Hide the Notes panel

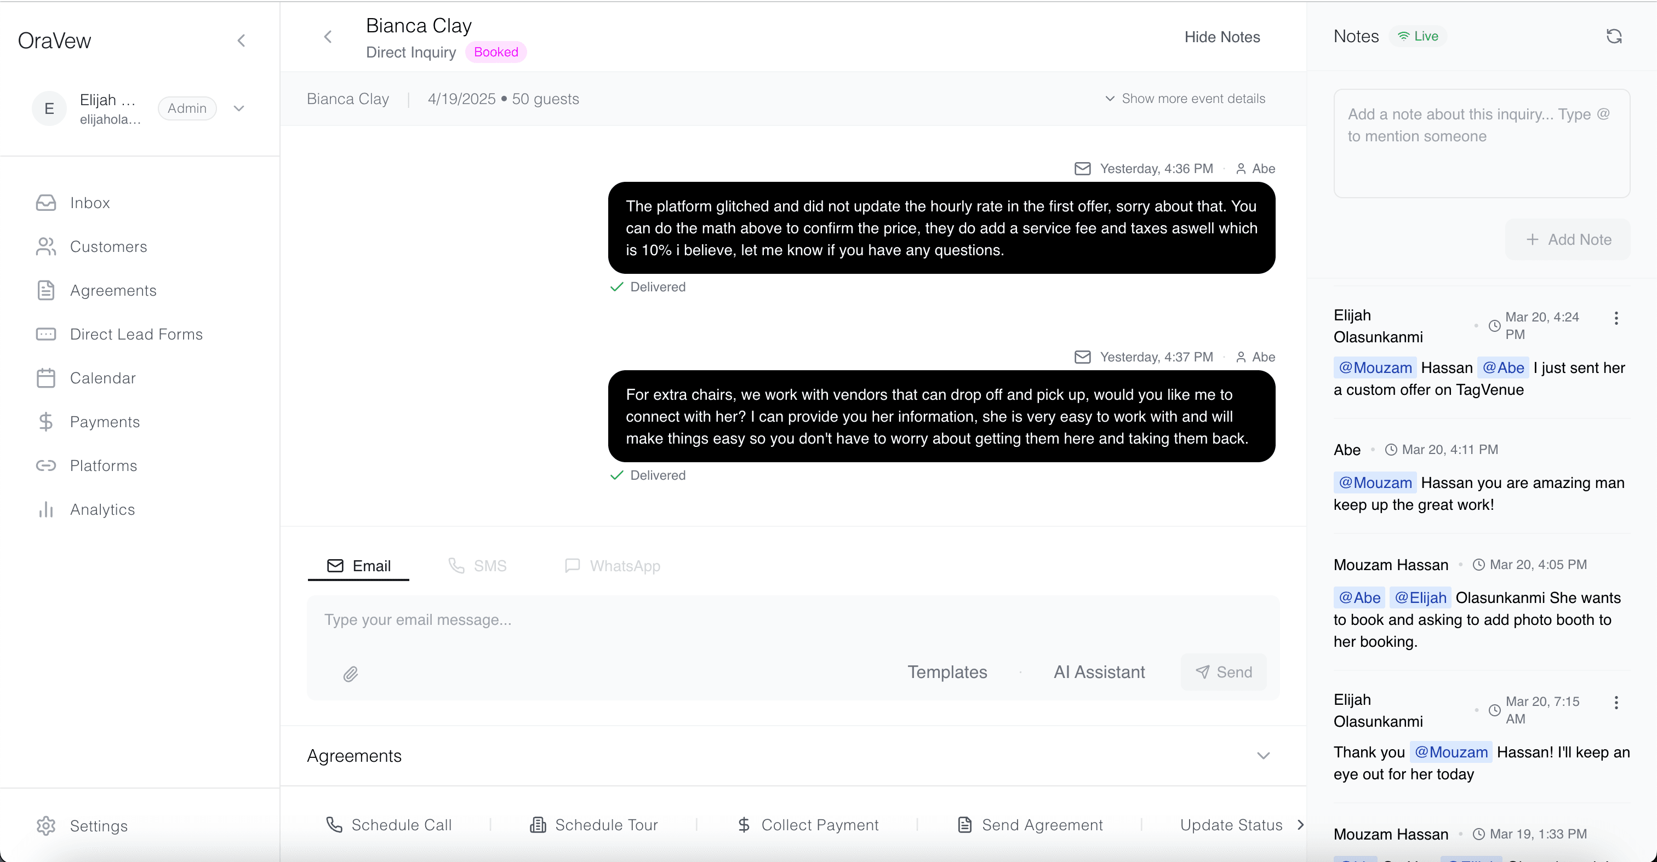[1222, 37]
